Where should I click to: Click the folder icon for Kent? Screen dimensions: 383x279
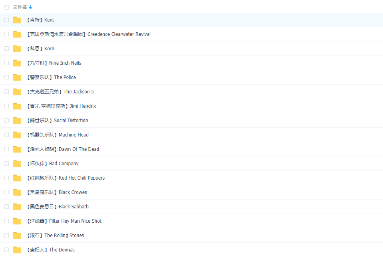[17, 20]
